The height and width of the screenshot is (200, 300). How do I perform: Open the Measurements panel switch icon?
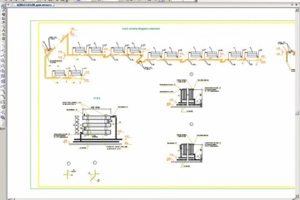click(3, 26)
